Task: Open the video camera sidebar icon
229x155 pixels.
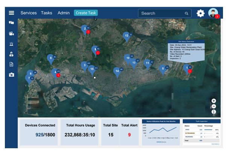Action: point(12,33)
